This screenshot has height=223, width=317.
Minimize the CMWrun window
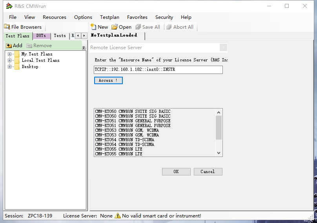(269, 6)
